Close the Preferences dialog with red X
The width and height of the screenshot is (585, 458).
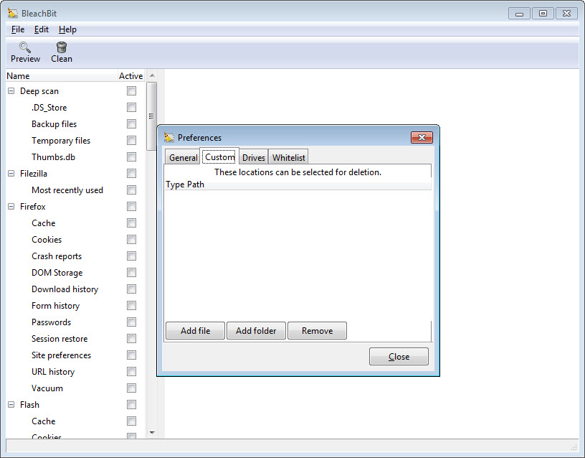tap(422, 137)
